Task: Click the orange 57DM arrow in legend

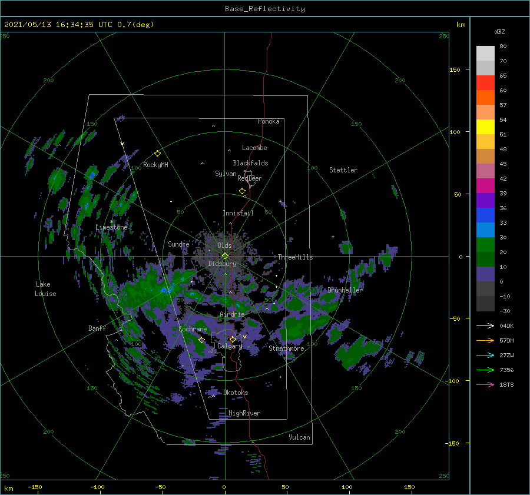Action: click(x=485, y=341)
